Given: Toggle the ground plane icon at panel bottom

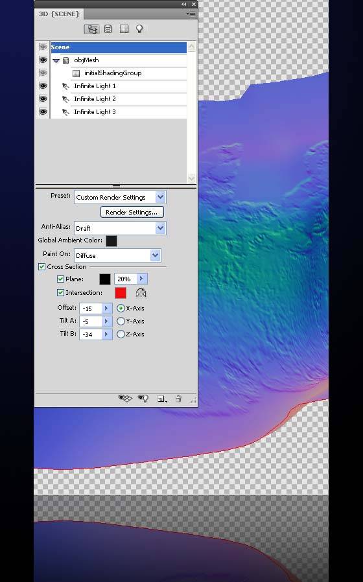Looking at the screenshot, I should click(x=125, y=399).
